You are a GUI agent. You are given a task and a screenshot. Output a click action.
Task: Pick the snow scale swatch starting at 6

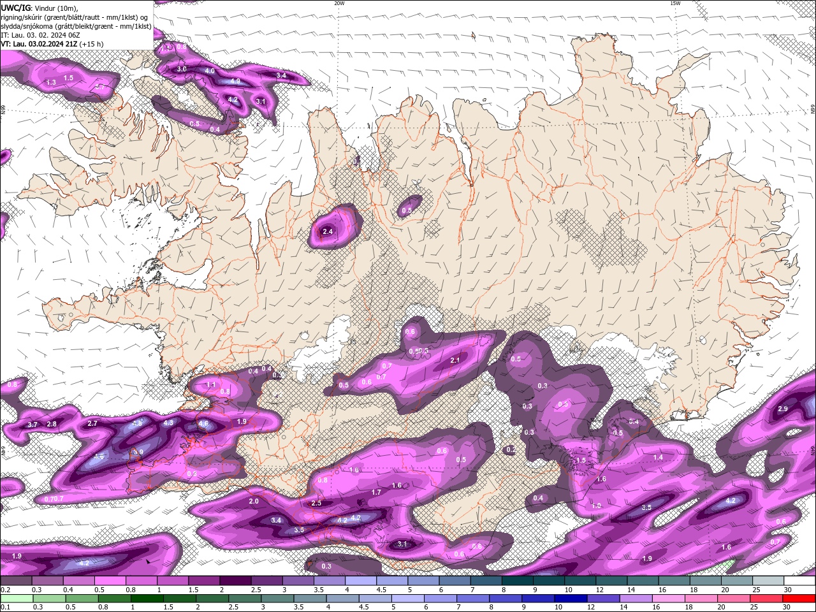(455, 581)
